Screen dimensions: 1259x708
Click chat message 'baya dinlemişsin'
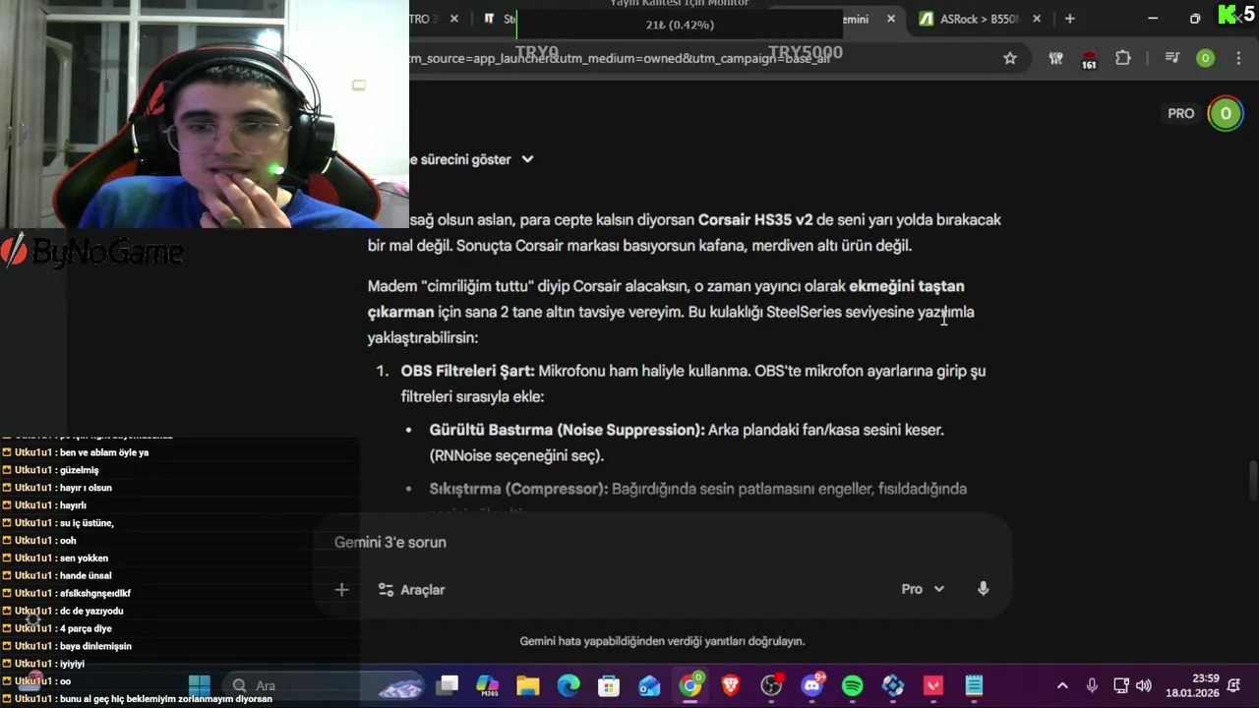[95, 646]
